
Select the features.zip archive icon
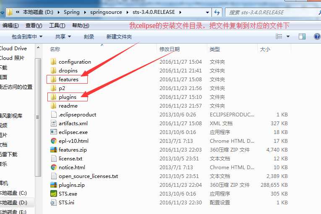53,150
